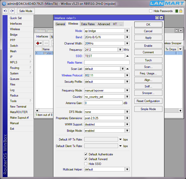Open the WMM Support dropdown
This screenshot has width=186, height=179.
(x=127, y=124)
